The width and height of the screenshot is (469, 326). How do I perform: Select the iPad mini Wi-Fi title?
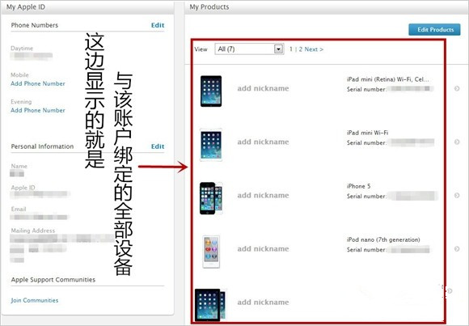point(367,133)
